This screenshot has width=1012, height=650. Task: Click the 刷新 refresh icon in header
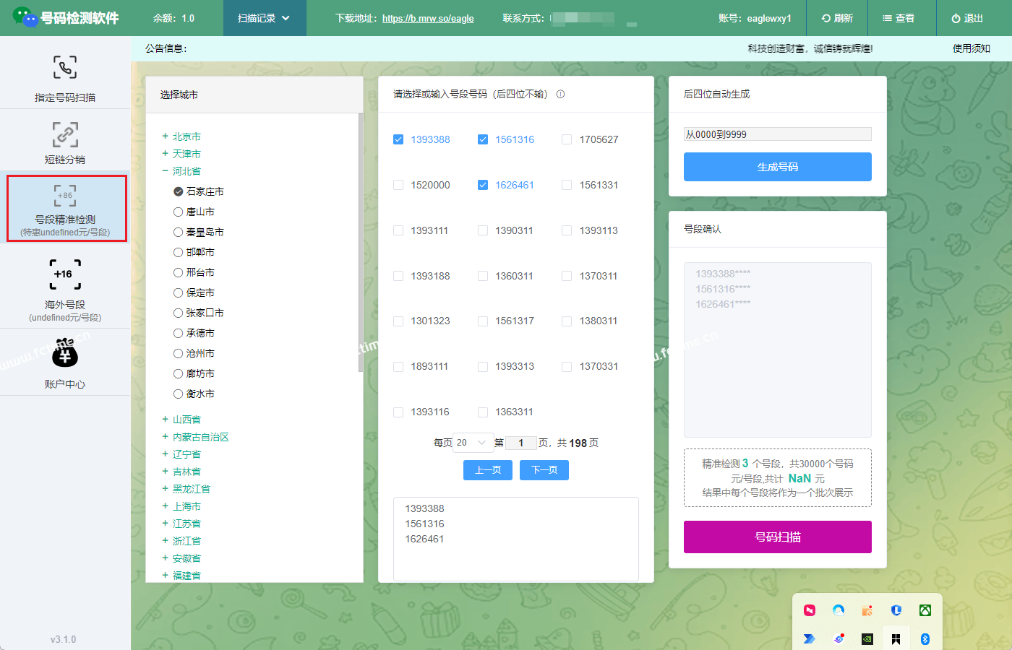(x=826, y=18)
